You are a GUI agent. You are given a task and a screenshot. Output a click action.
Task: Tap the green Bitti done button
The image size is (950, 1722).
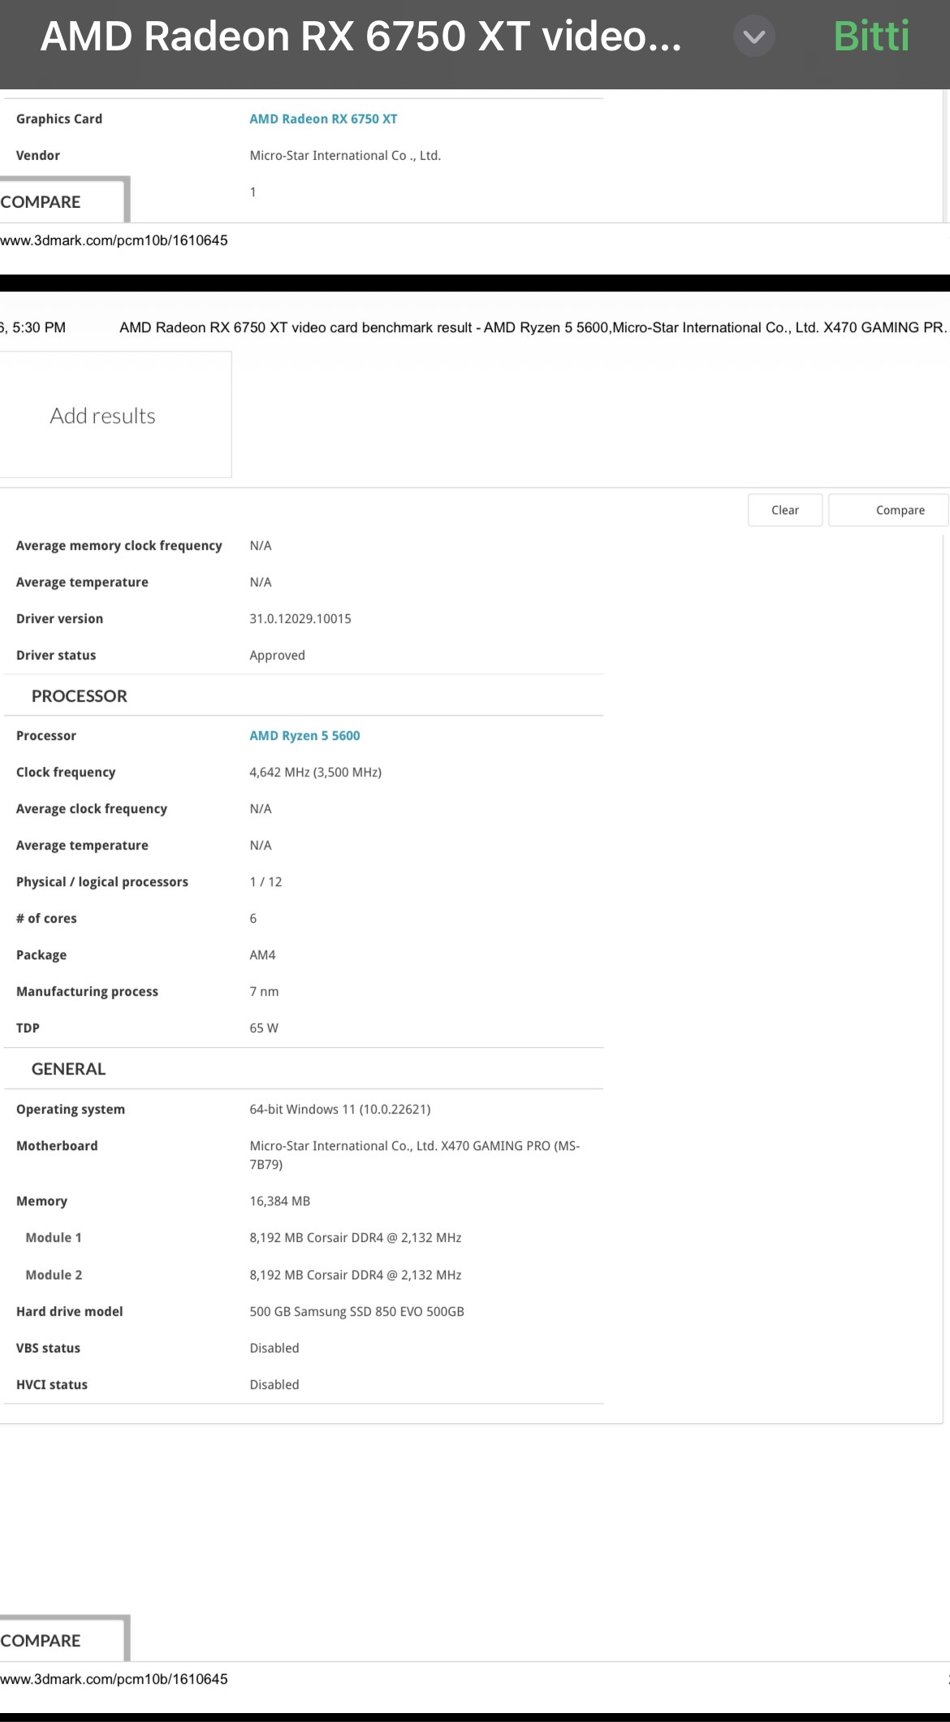coord(871,37)
